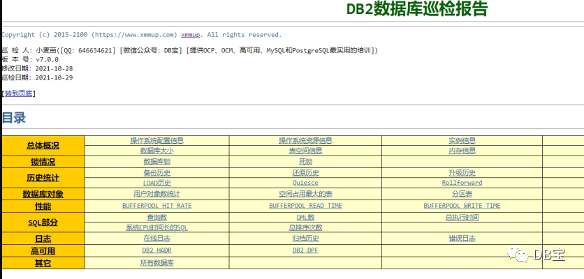Jump to DML数 section
The height and width of the screenshot is (279, 584).
click(x=305, y=217)
